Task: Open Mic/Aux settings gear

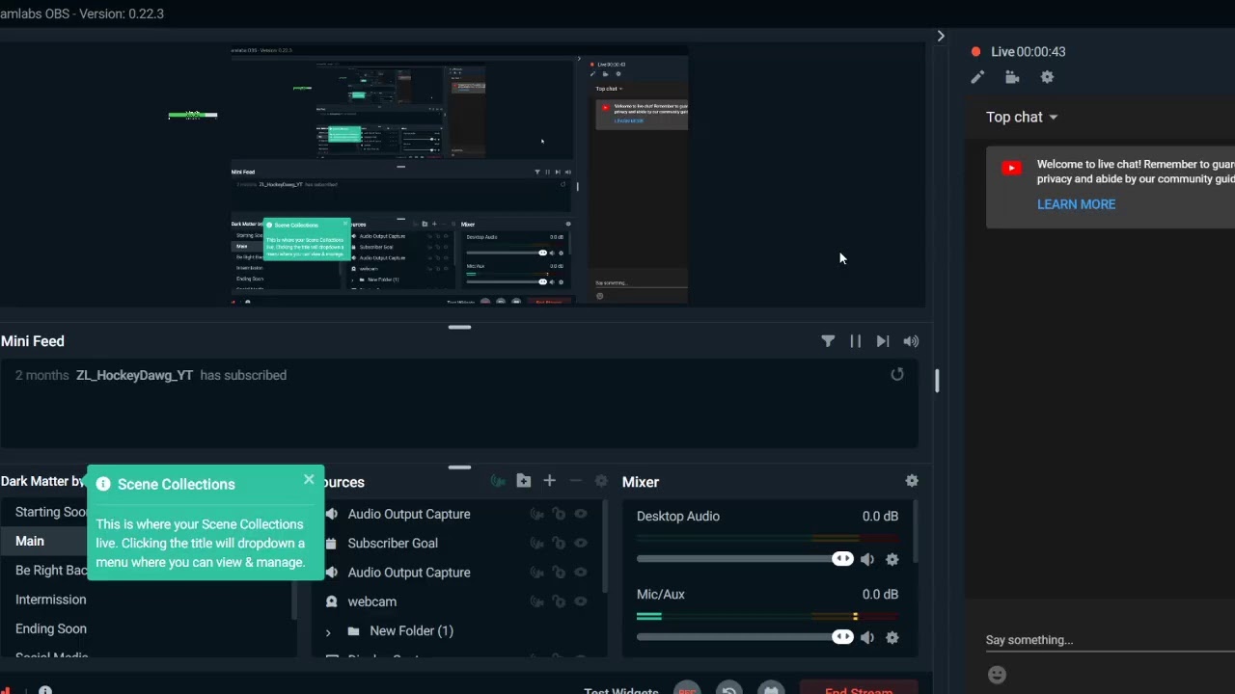Action: pos(892,637)
